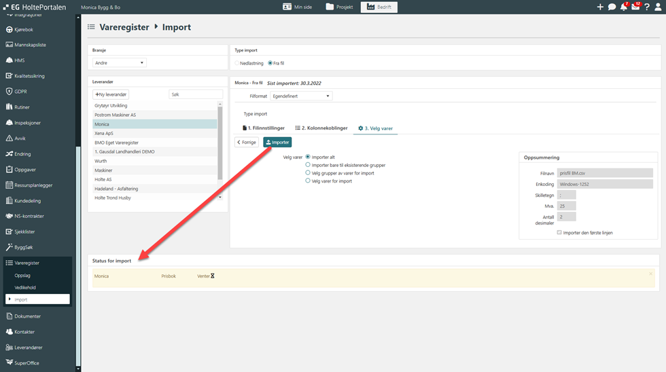666x372 pixels.
Task: Open the user profile icon
Action: (658, 7)
